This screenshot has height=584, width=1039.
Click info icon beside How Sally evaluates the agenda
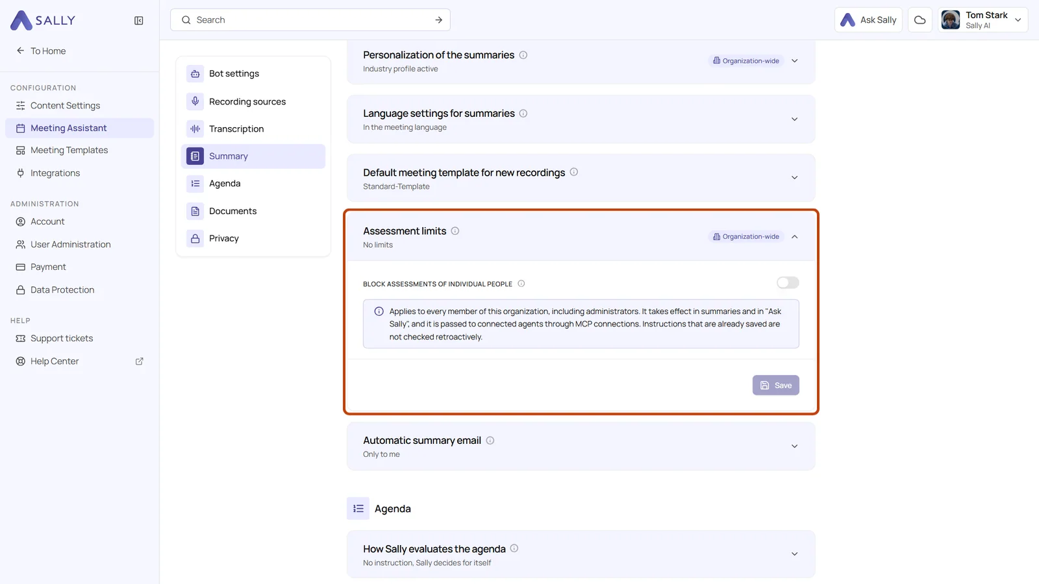coord(514,548)
